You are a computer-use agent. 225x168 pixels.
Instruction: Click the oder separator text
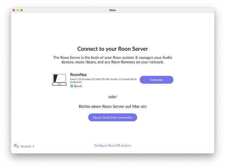113,97
